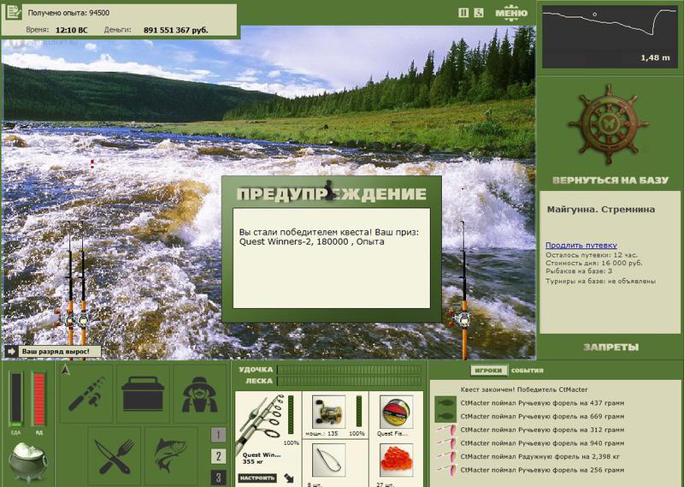Select the red caviar bait thumbnail
Viewport: 684px width, 487px height.
(396, 460)
